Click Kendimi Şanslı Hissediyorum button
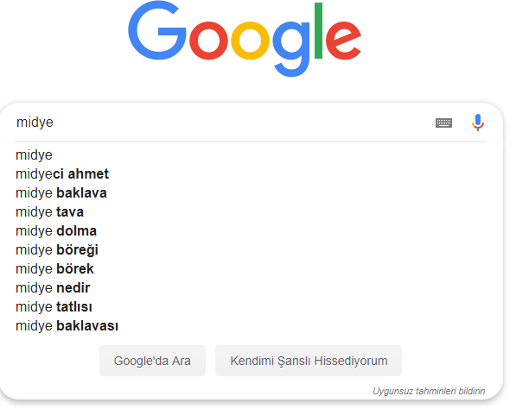Screen dimensions: 516x409 coord(309,361)
